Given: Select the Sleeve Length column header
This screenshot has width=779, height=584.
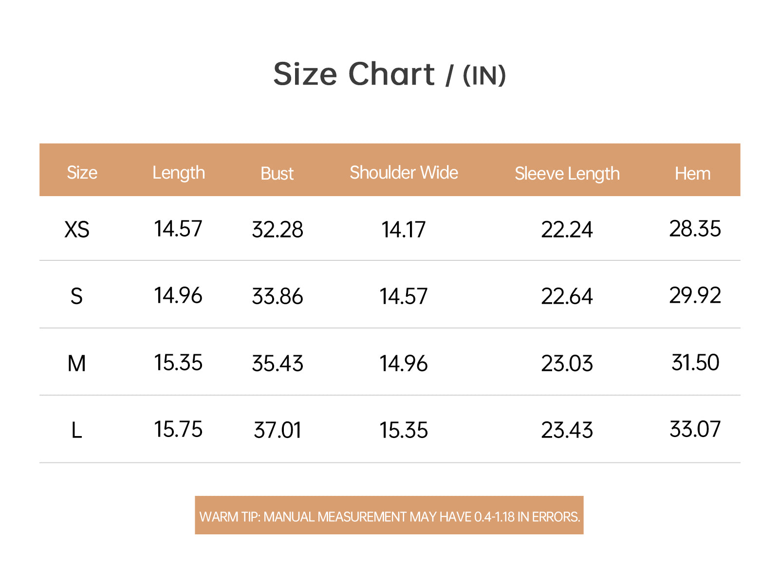Looking at the screenshot, I should (567, 174).
